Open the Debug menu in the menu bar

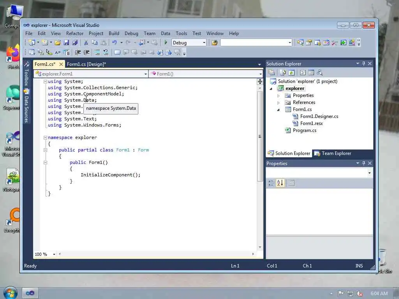click(131, 33)
